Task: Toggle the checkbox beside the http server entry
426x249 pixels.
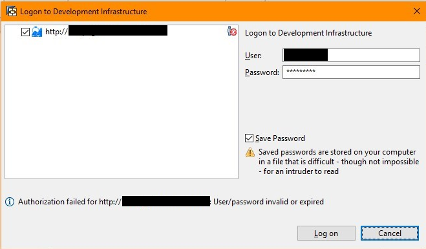Action: tap(25, 32)
